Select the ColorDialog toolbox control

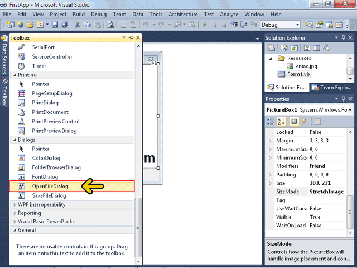coord(45,158)
